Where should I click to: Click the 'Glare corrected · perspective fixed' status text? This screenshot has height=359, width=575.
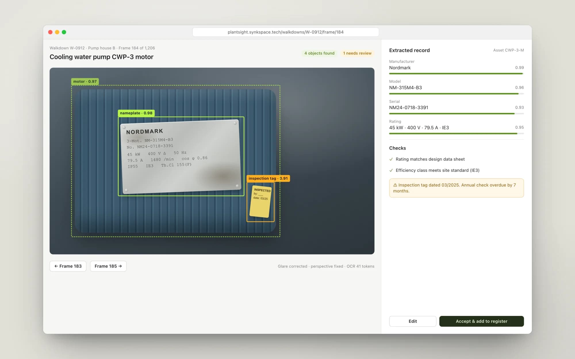pyautogui.click(x=310, y=266)
